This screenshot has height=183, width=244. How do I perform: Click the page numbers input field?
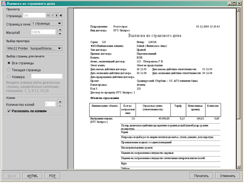(47, 76)
